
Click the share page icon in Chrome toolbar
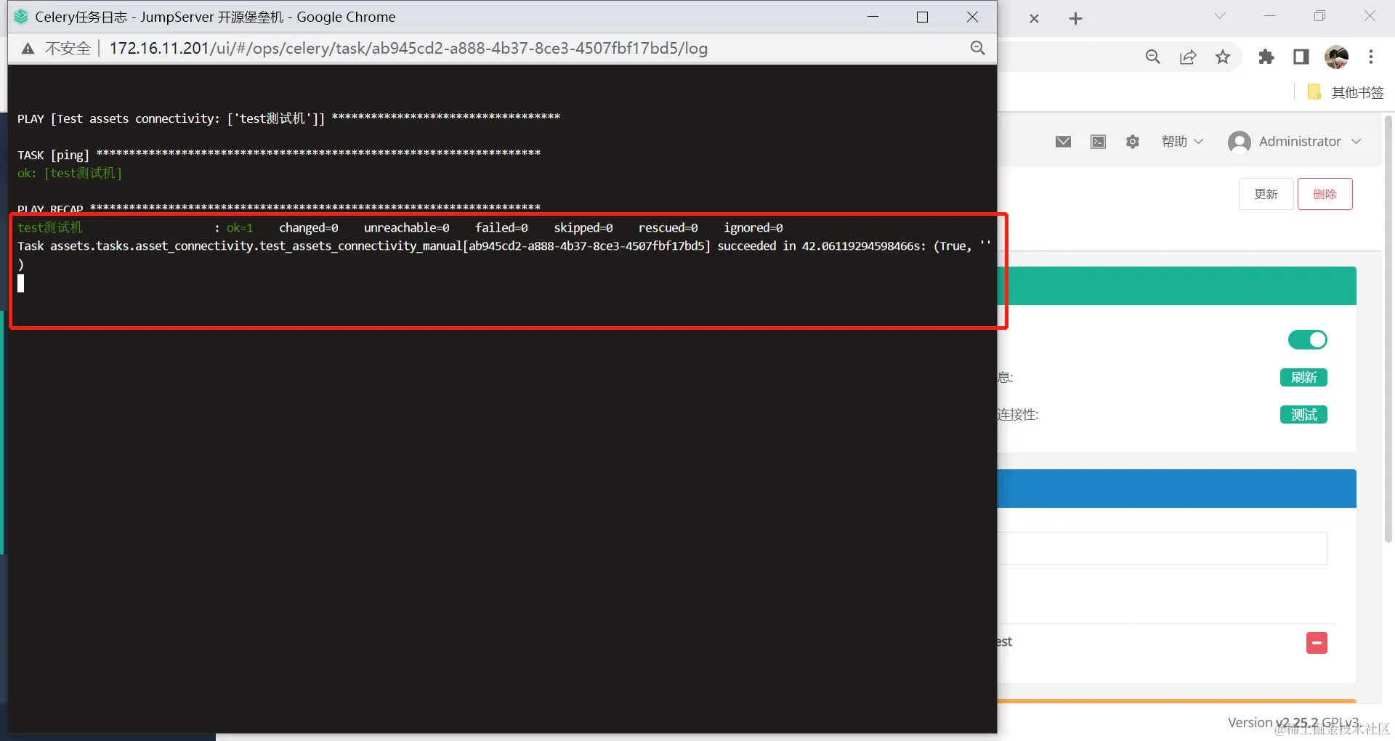click(x=1188, y=57)
